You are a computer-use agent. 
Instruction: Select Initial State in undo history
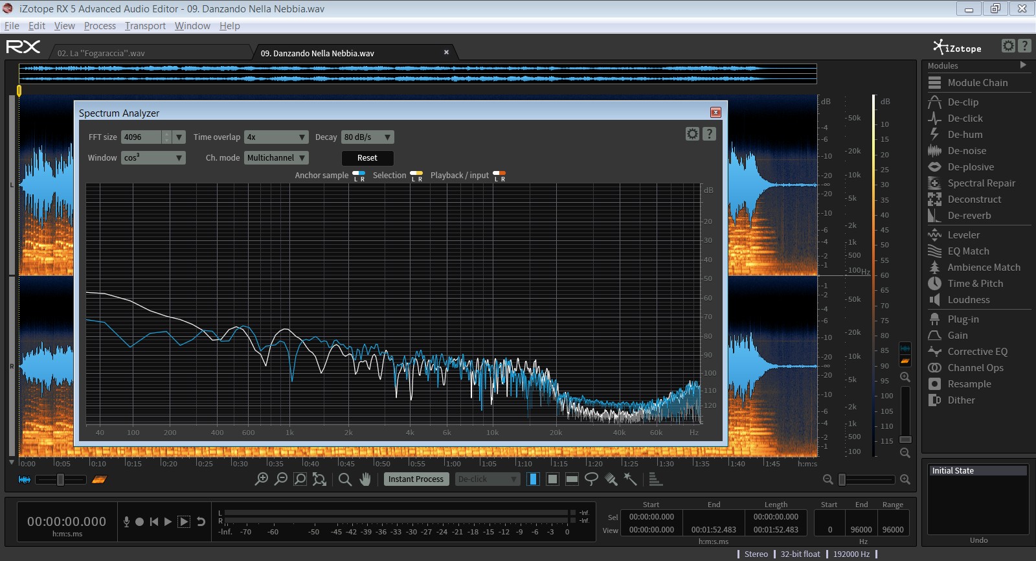pyautogui.click(x=978, y=471)
